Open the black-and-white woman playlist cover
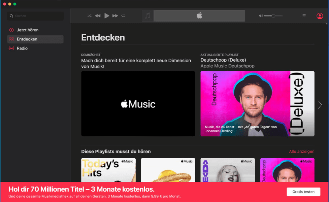This screenshot has width=329, height=202. [x=228, y=170]
